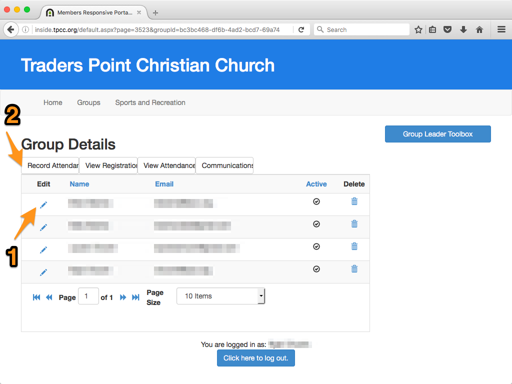Open the View Registration tab

point(108,165)
